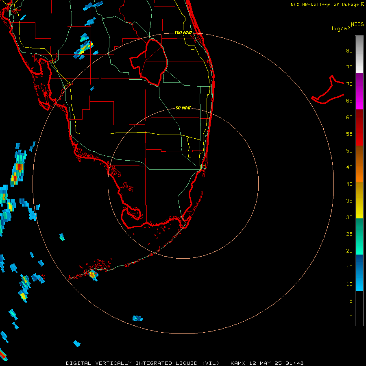
Task: Click the Bahamas island outline in the east
Action: tap(328, 89)
